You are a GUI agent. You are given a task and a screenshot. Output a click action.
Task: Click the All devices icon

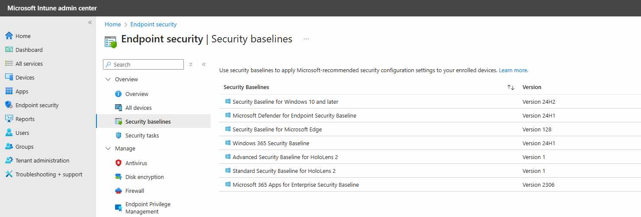(x=119, y=108)
